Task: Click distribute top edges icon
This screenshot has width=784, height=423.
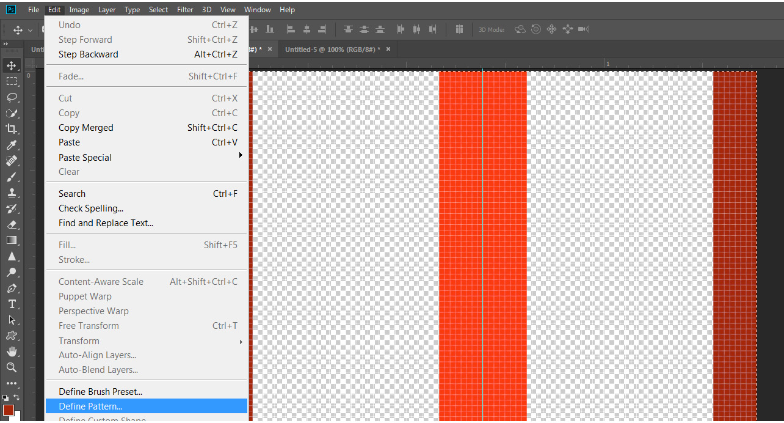Action: coord(348,29)
